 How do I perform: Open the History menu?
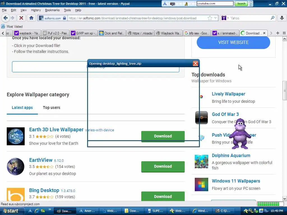36,10
